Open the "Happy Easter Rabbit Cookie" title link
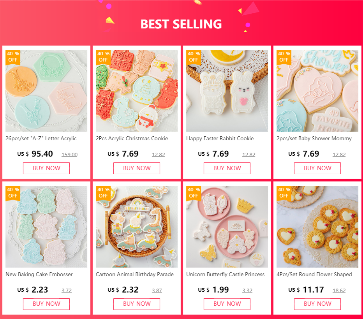 pos(220,138)
